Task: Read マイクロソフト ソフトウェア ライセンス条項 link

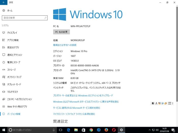Action: tap(74, 114)
